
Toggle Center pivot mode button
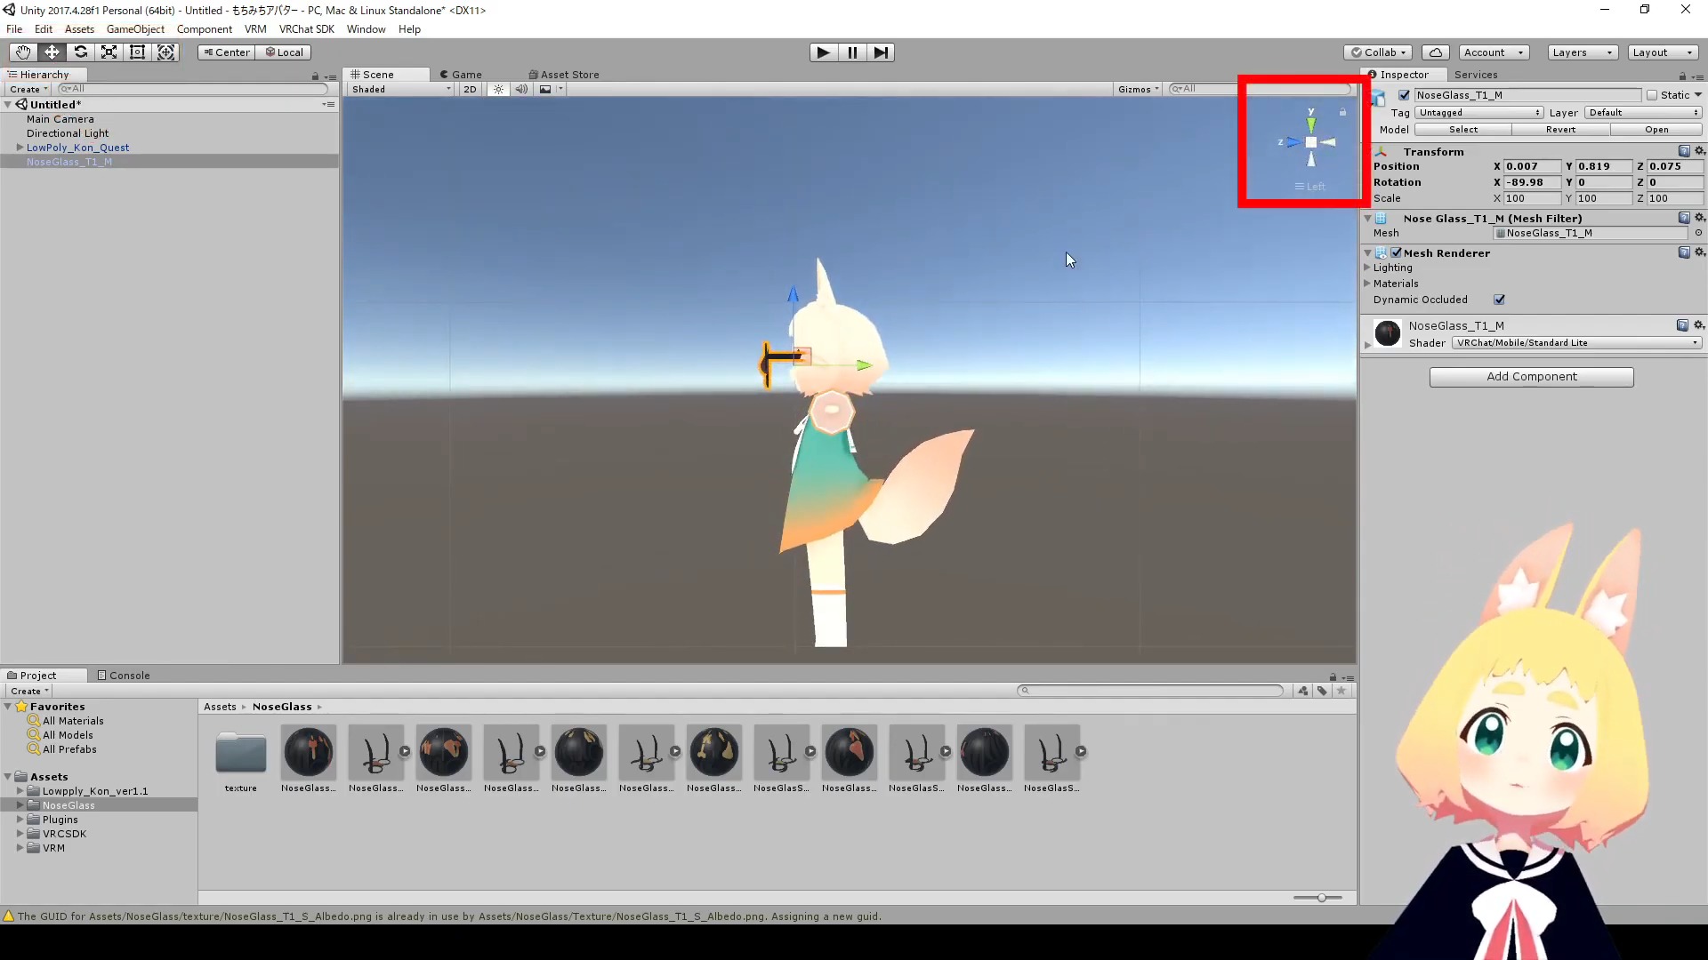pyautogui.click(x=226, y=52)
